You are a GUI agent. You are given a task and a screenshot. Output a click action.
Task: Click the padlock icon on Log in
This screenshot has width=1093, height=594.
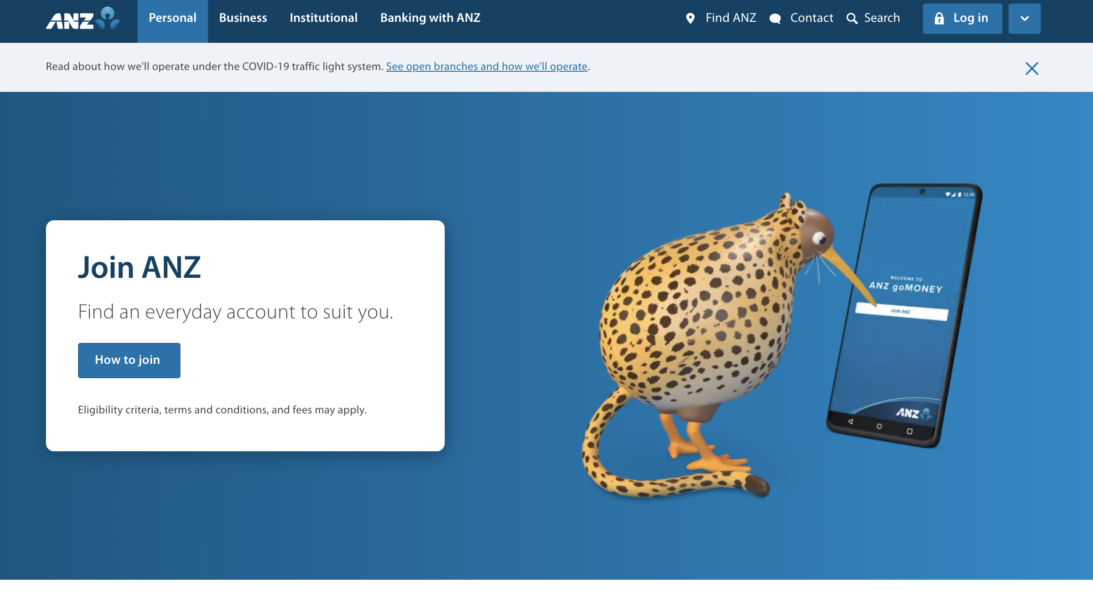coord(939,18)
